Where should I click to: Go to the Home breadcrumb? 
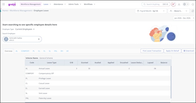click(5, 11)
